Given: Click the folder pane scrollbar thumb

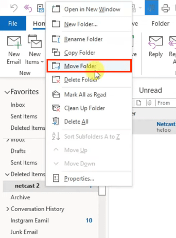Looking at the screenshot, I should pos(102,191).
